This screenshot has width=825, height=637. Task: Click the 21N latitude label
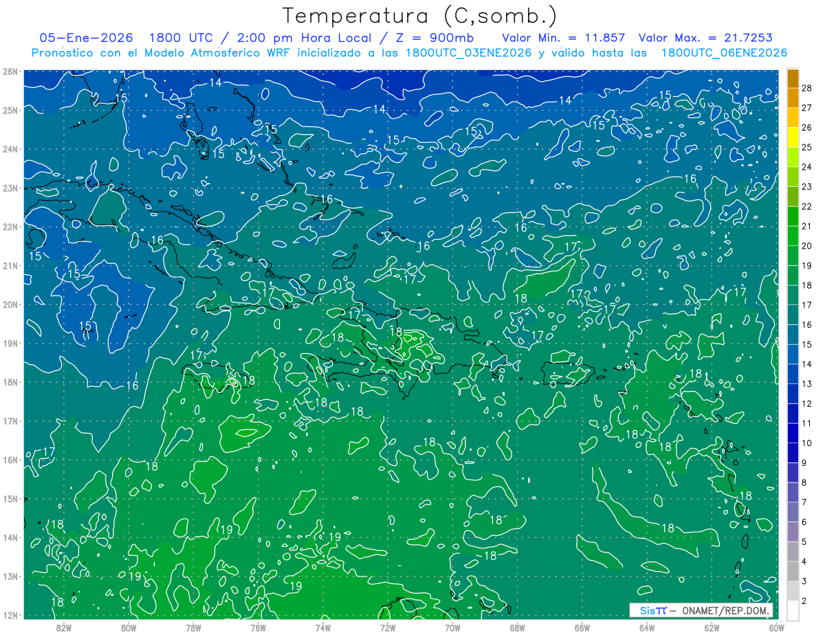[x=10, y=266]
